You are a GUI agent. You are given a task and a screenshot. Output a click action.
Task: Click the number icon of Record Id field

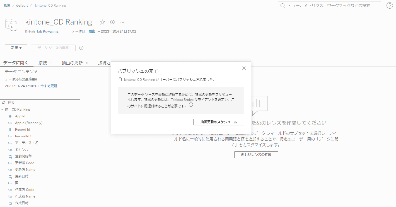[10, 130]
